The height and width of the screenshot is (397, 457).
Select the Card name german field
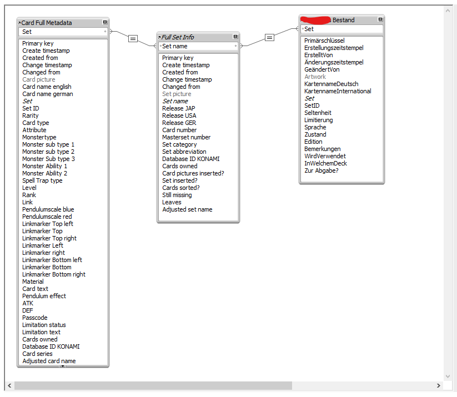click(48, 94)
